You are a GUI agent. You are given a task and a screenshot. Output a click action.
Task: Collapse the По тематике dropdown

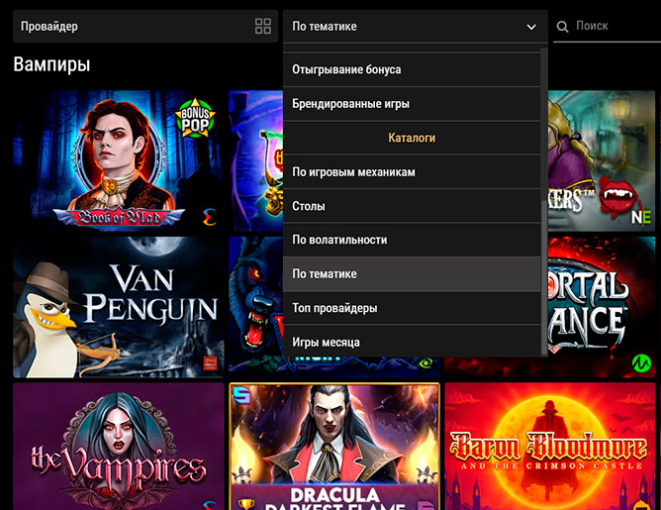click(x=531, y=27)
